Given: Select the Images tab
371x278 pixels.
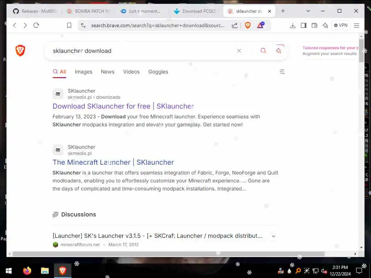Looking at the screenshot, I should pyautogui.click(x=83, y=72).
